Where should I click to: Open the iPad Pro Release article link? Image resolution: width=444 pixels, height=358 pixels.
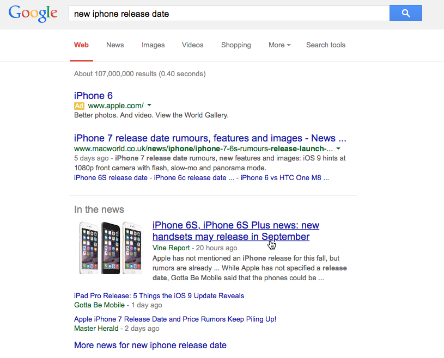[x=158, y=295]
